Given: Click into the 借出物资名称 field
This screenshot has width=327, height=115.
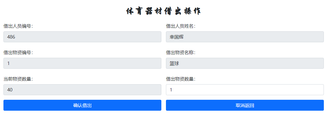Looking at the screenshot, I should (x=245, y=63).
